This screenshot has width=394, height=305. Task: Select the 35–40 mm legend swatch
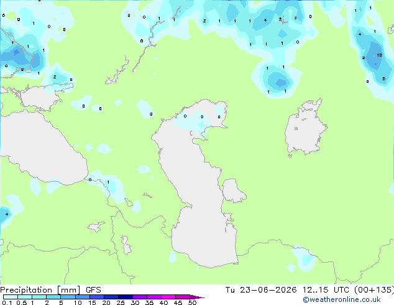(153, 297)
